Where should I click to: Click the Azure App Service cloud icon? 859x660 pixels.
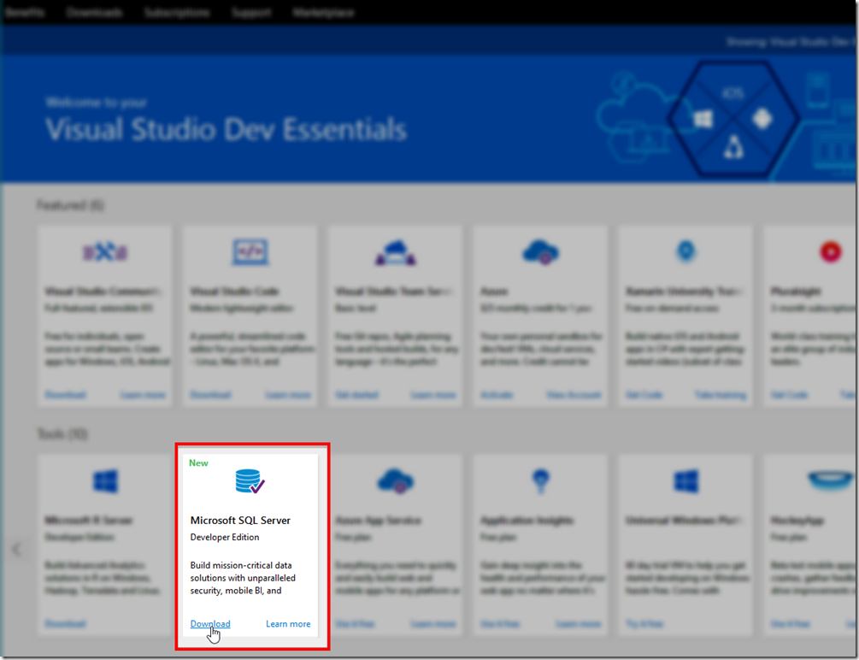[396, 481]
